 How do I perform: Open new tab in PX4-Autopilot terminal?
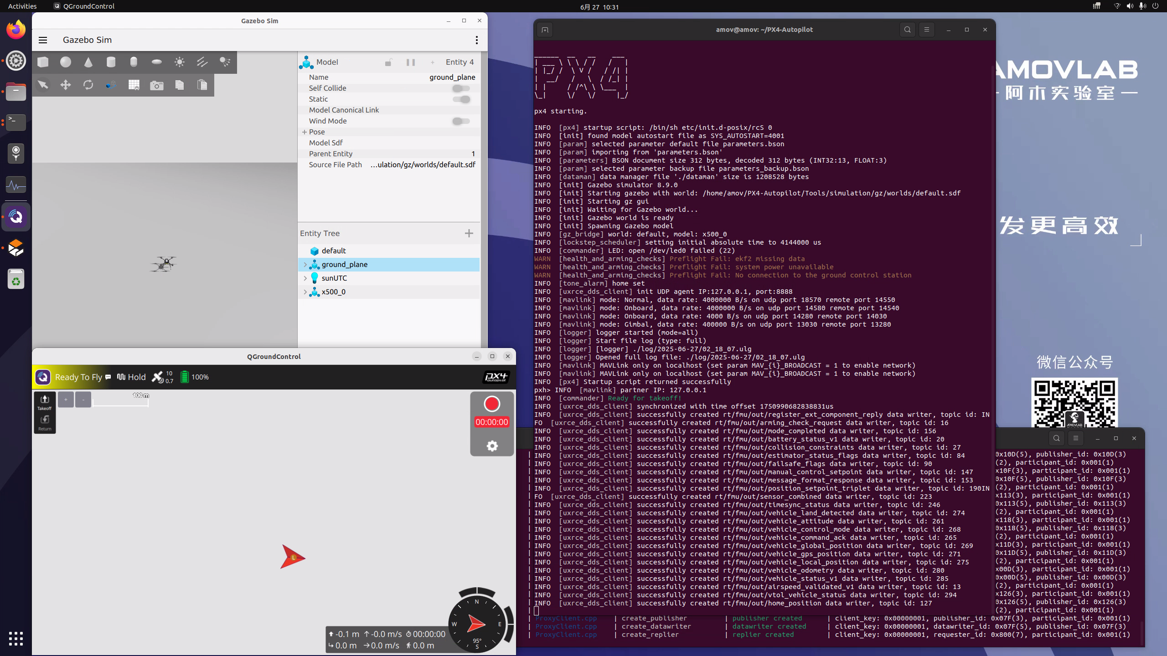[x=545, y=30]
